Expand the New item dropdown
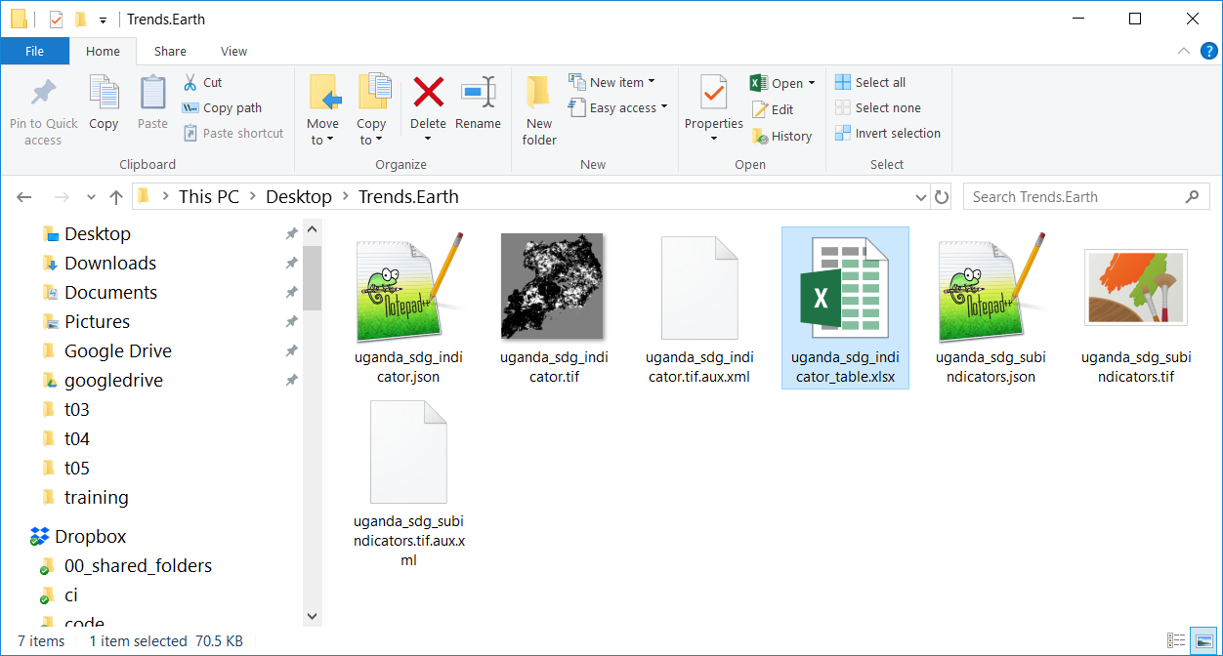Viewport: 1223px width, 656px height. click(x=653, y=81)
